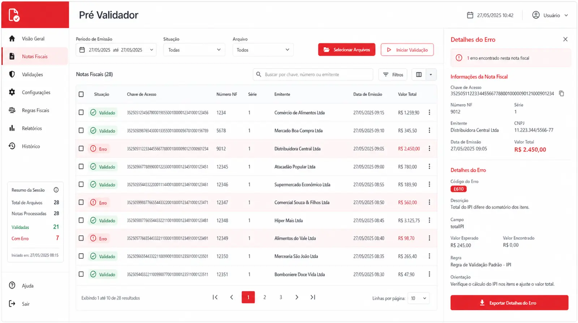Go to the previous page of results

tap(232, 297)
